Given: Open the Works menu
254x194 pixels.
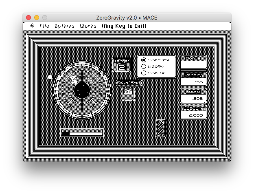Looking at the screenshot, I should (88, 26).
